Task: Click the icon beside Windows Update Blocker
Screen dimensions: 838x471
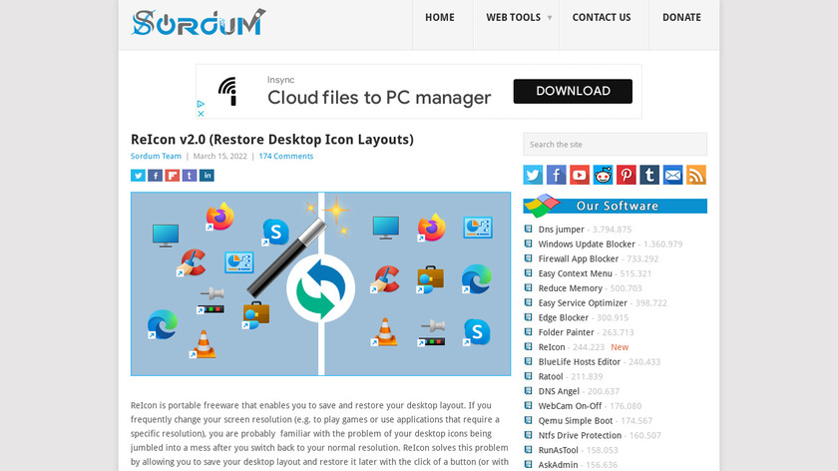Action: 528,243
